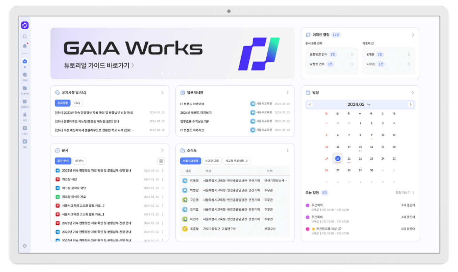The height and width of the screenshot is (272, 458).
Task: Go to previous month in calendar
Action: pyautogui.click(x=310, y=105)
